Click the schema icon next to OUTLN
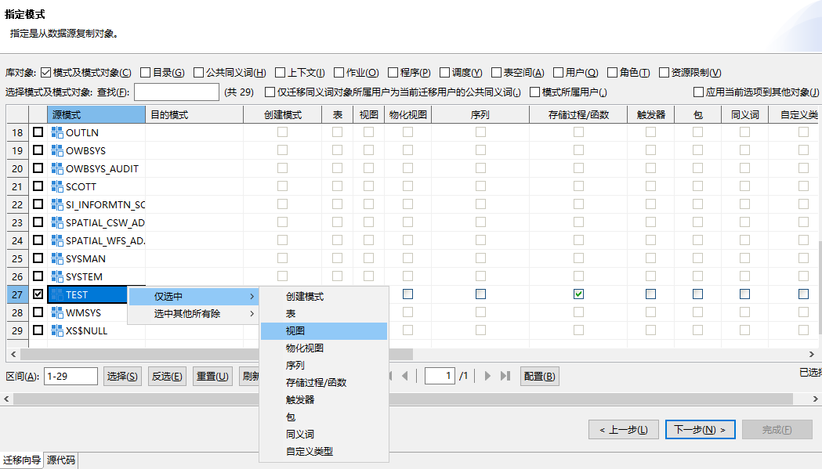This screenshot has width=822, height=469. tap(59, 132)
